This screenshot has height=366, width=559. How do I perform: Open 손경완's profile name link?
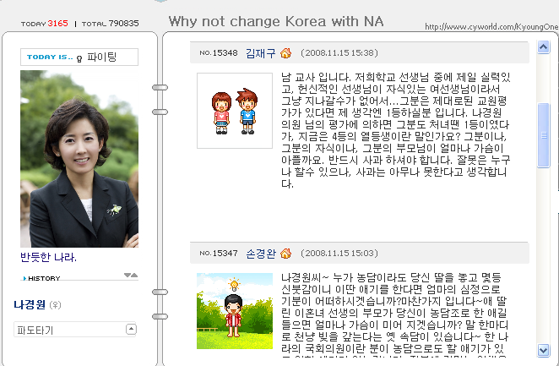pos(261,254)
